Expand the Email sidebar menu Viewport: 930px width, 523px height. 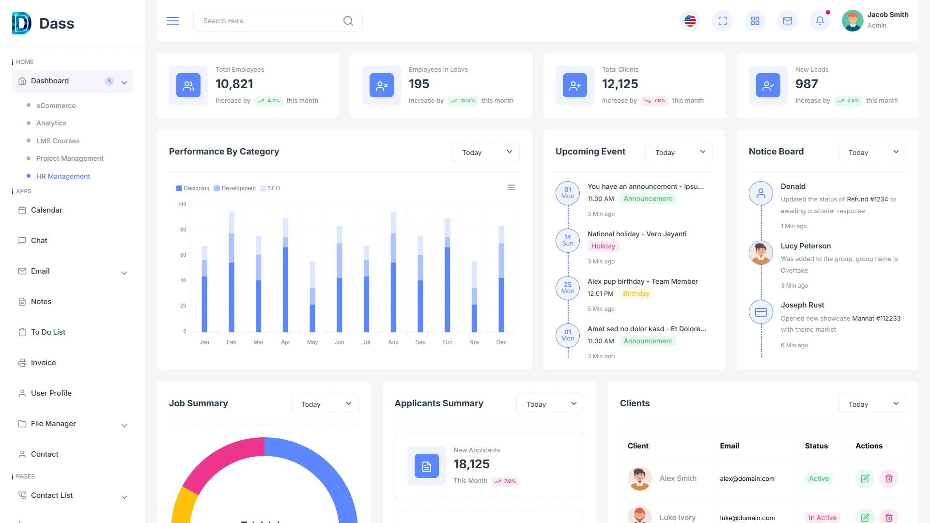click(124, 273)
